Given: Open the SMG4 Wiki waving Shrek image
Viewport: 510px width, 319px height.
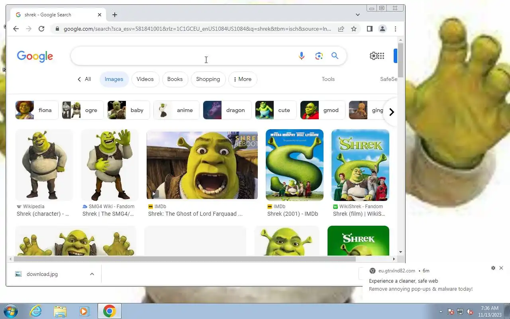Looking at the screenshot, I should (x=110, y=165).
